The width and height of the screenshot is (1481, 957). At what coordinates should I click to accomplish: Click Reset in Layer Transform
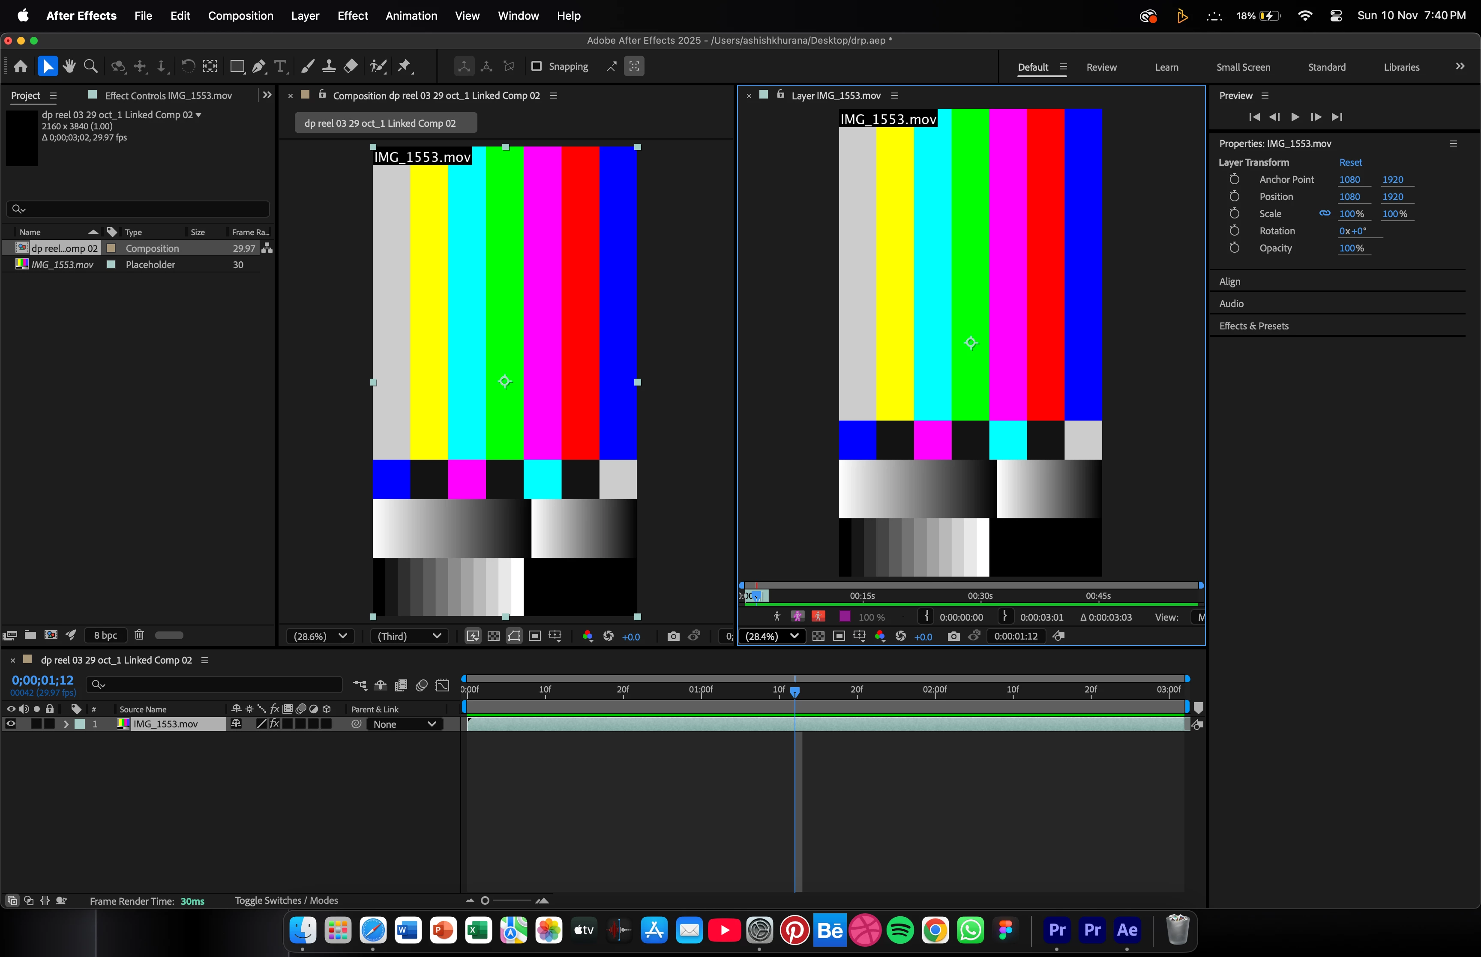point(1350,162)
